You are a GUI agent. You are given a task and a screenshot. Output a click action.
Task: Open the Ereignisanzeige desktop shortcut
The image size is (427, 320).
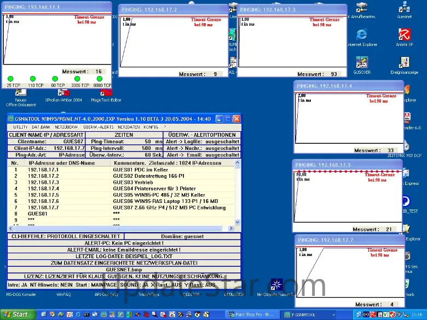click(x=404, y=63)
